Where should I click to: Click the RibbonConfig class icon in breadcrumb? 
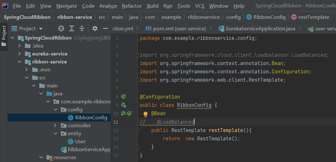point(249,17)
